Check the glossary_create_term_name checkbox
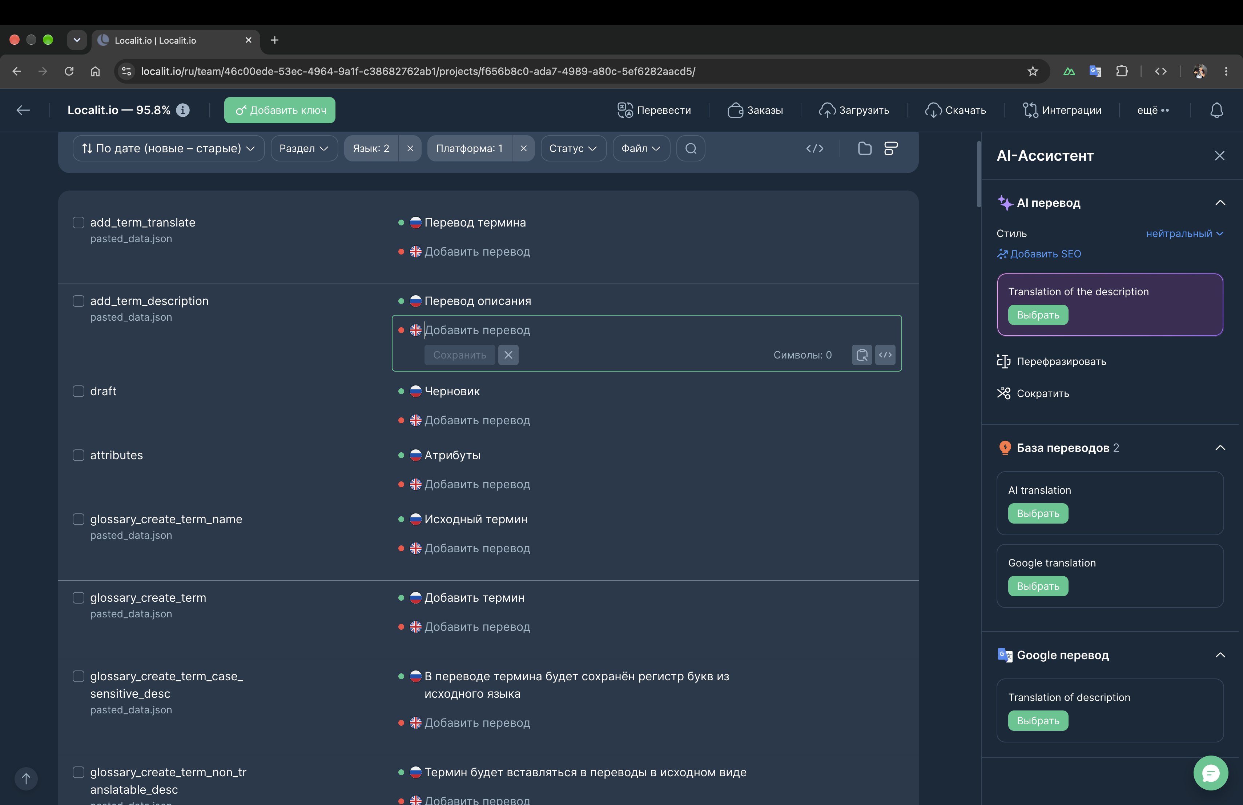The width and height of the screenshot is (1243, 805). (79, 519)
